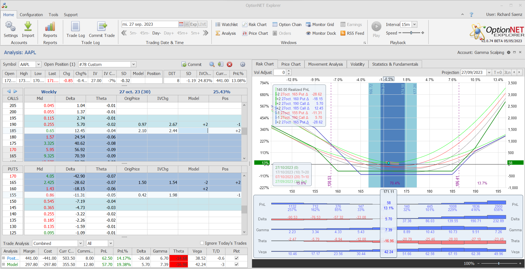The height and width of the screenshot is (269, 525).
Task: Step forward with 5m+ button
Action: pos(196,33)
